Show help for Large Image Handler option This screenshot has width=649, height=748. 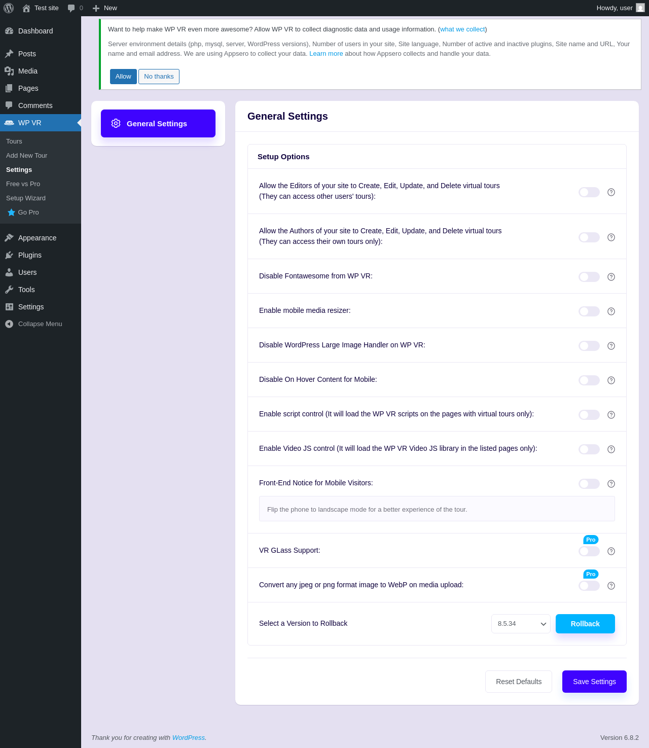pyautogui.click(x=611, y=346)
